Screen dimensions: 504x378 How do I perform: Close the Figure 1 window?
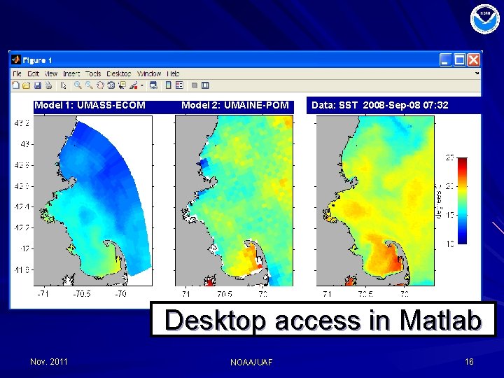click(474, 59)
